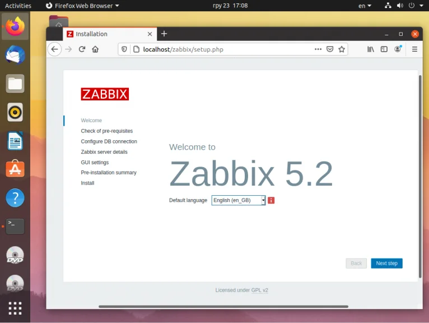Expand the en keyboard layout menu

coord(365,6)
